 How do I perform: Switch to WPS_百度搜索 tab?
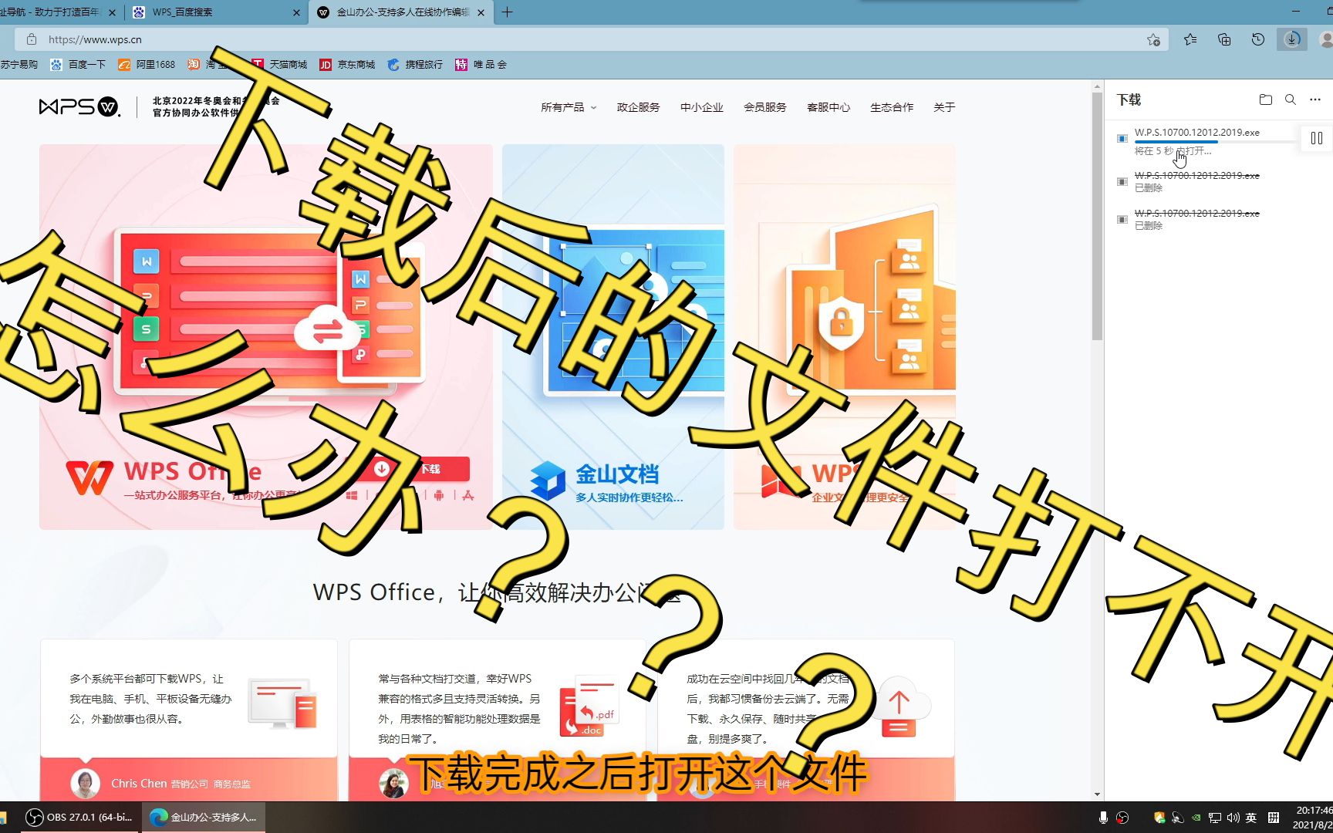216,12
